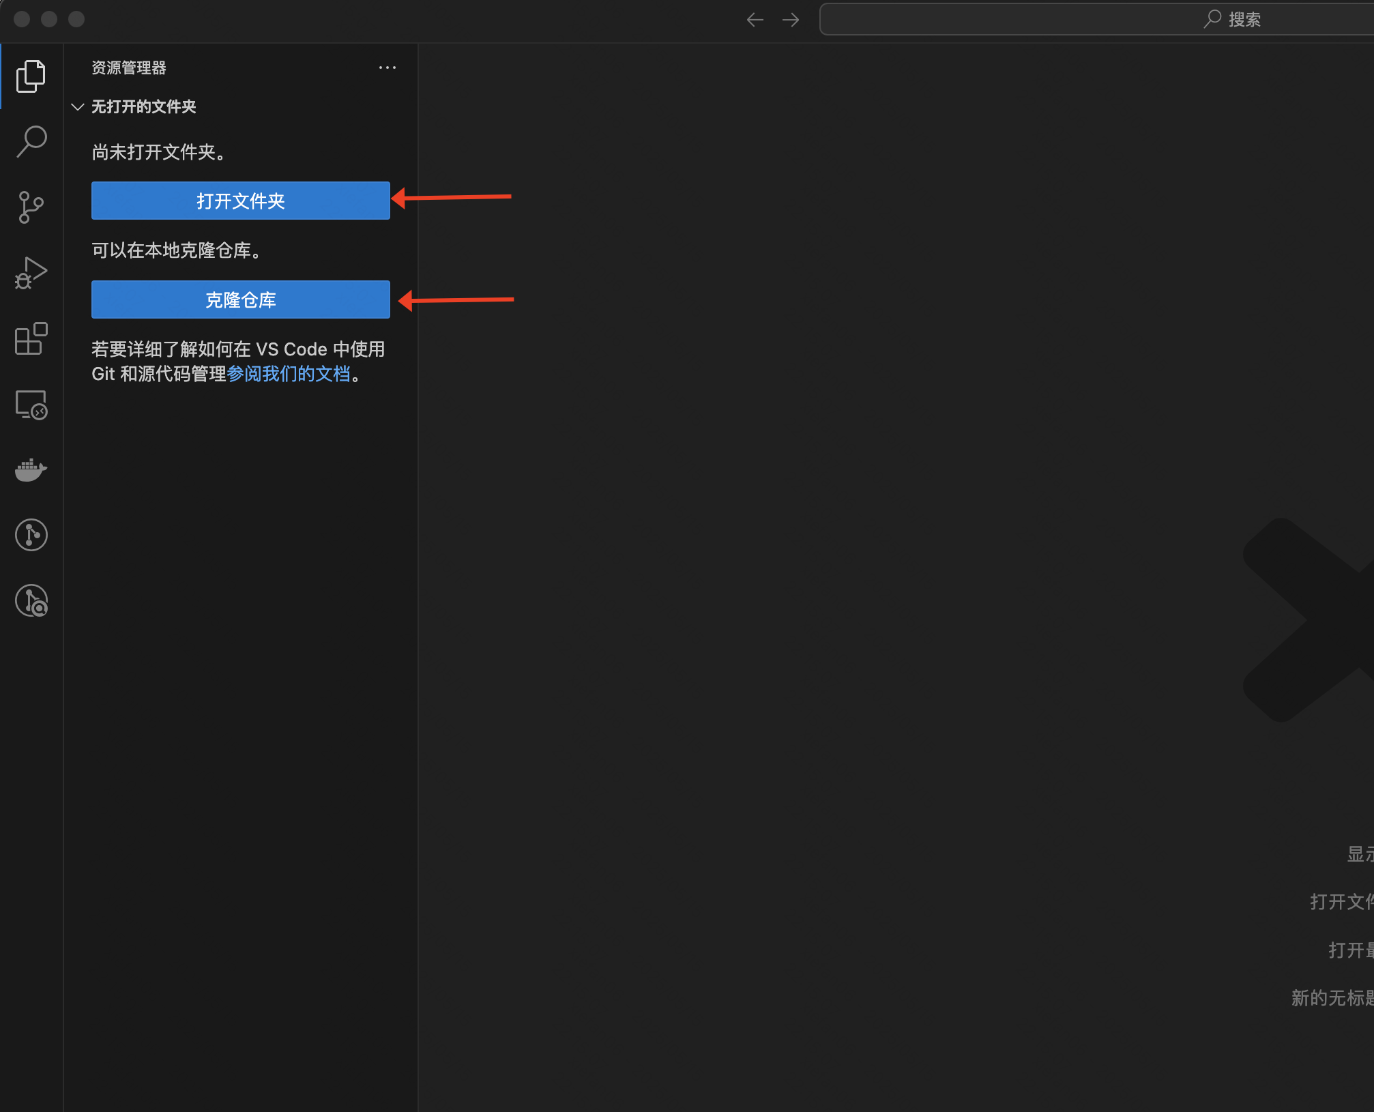Collapse the 无打开的文件夹 section
Screen dimensions: 1374x1112
[78, 106]
